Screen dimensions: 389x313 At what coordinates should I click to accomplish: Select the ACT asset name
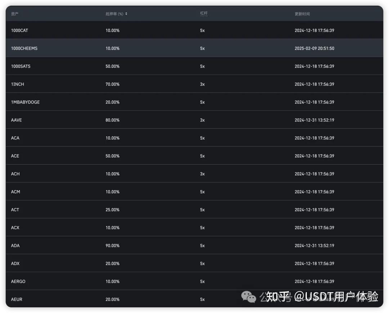(x=15, y=210)
